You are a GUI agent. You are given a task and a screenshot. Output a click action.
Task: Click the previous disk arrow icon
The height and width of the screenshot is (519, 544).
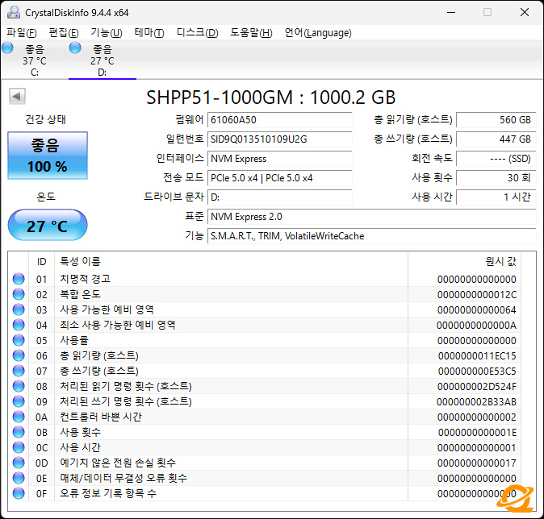click(x=17, y=97)
